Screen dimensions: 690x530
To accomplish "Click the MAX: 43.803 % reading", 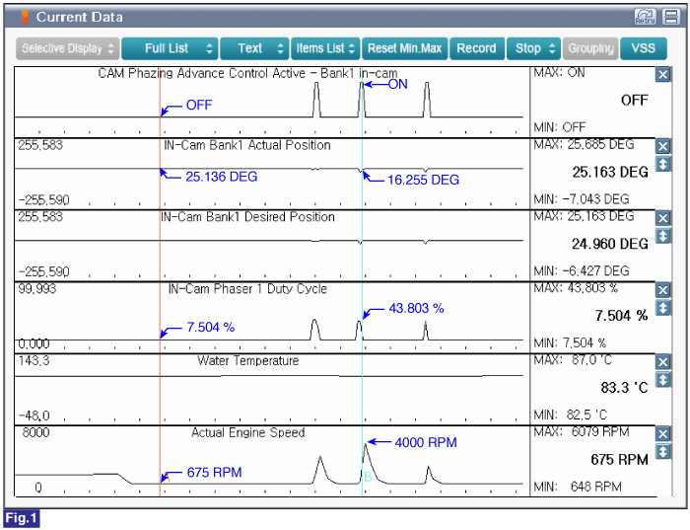I will (x=576, y=288).
